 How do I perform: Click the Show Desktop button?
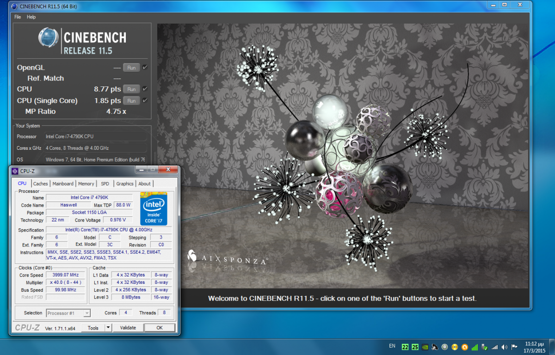tap(551, 347)
